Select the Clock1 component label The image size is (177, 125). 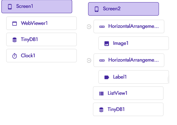(28, 56)
